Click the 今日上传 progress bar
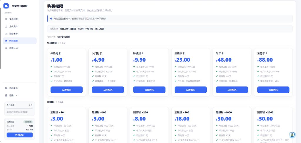Image resolution: width=301 pixels, height=143 pixels. (20, 108)
